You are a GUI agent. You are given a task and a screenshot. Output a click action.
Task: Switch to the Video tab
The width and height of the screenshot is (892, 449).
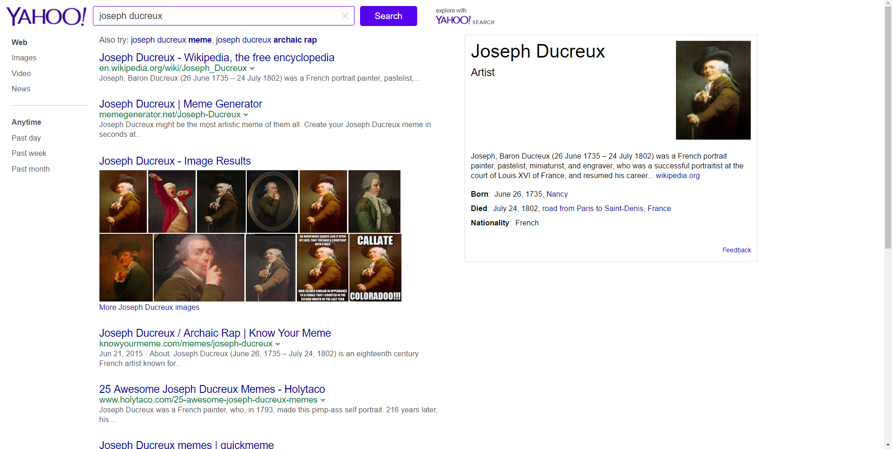(21, 73)
